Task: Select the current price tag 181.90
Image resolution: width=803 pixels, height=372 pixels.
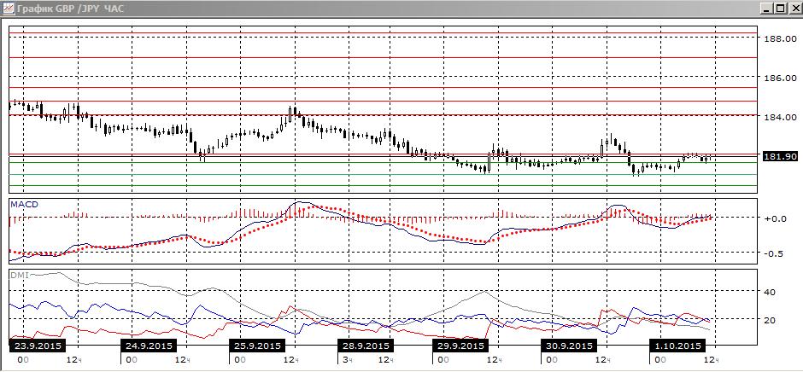Action: [780, 157]
